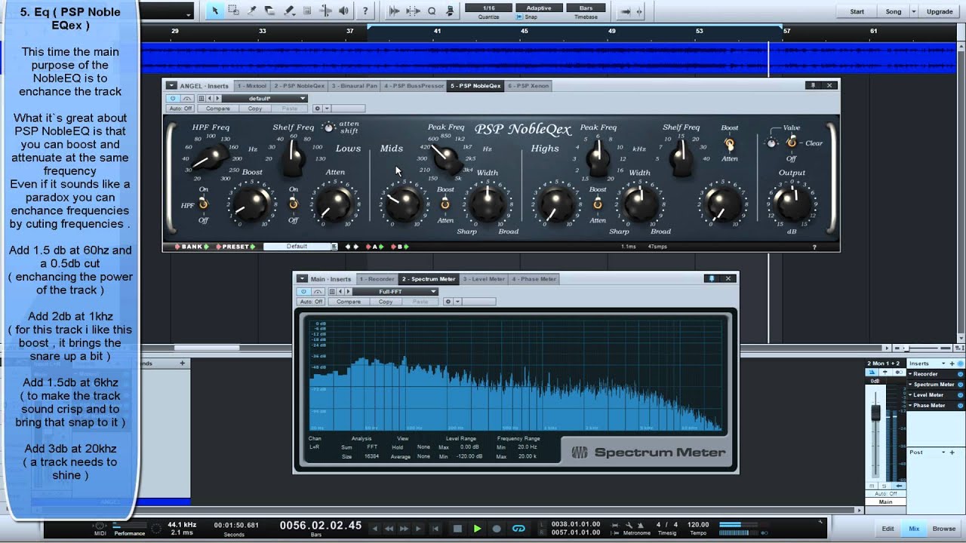Click Compare in the NobleQex window

[218, 109]
